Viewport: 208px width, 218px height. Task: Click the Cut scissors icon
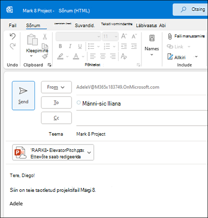pos(45,36)
